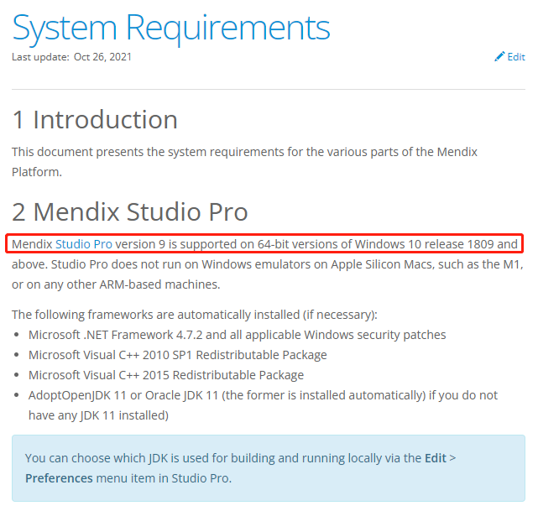Select the 1 Introduction heading
This screenshot has width=538, height=511.
tap(95, 120)
